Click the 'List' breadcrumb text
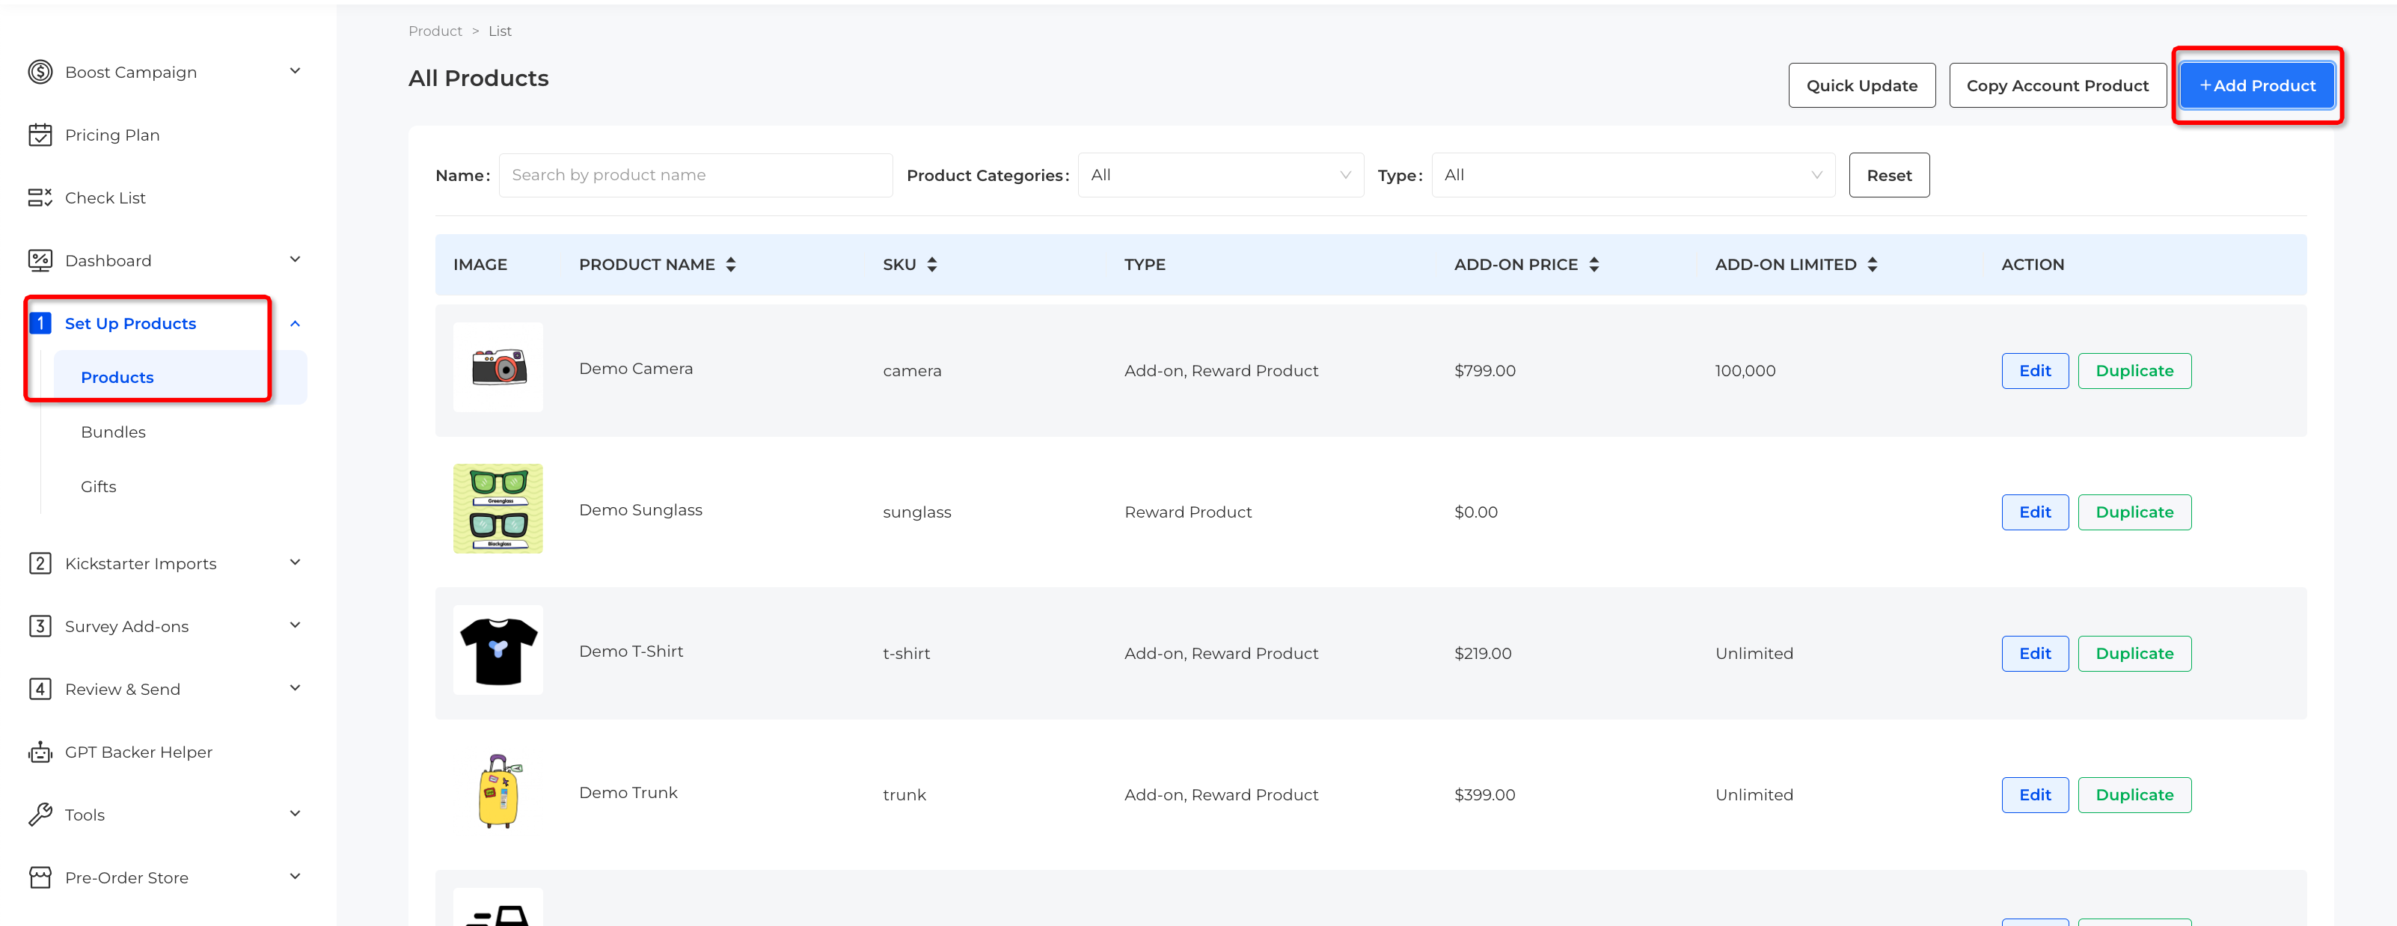Screen dimensions: 2397x926 [x=500, y=31]
